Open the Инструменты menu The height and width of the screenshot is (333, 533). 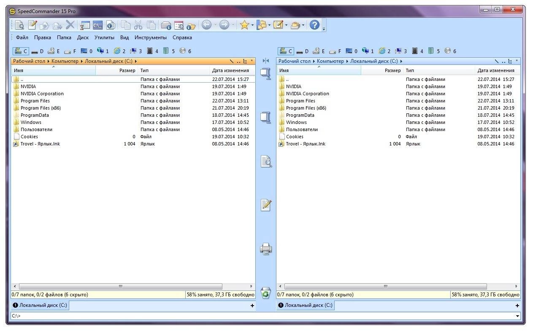[x=151, y=38]
